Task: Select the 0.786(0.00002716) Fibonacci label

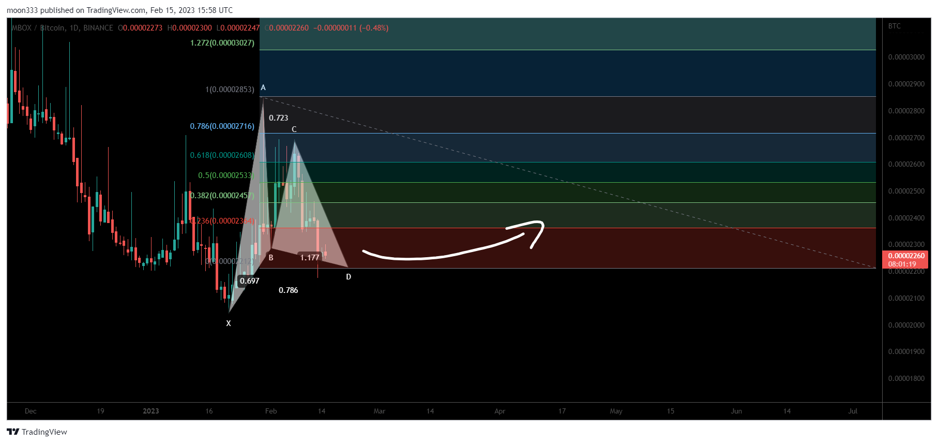Action: pyautogui.click(x=222, y=126)
